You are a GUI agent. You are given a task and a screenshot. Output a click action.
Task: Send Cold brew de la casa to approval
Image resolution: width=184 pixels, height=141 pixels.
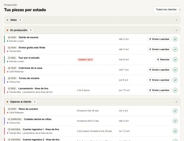click(159, 70)
